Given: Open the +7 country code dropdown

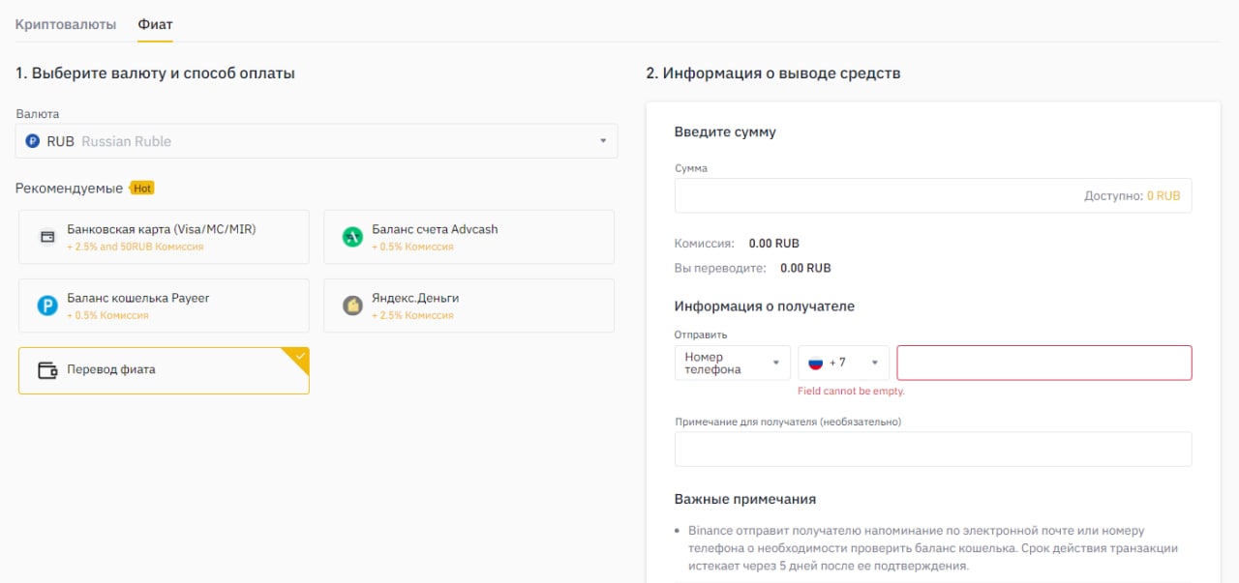Looking at the screenshot, I should (x=843, y=363).
